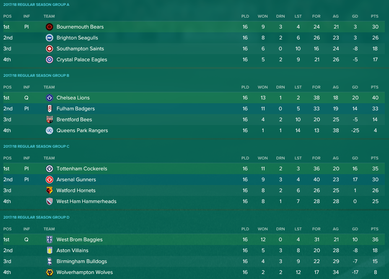
Task: Select Birmingham Bulldogs team name
Action: coord(82,261)
